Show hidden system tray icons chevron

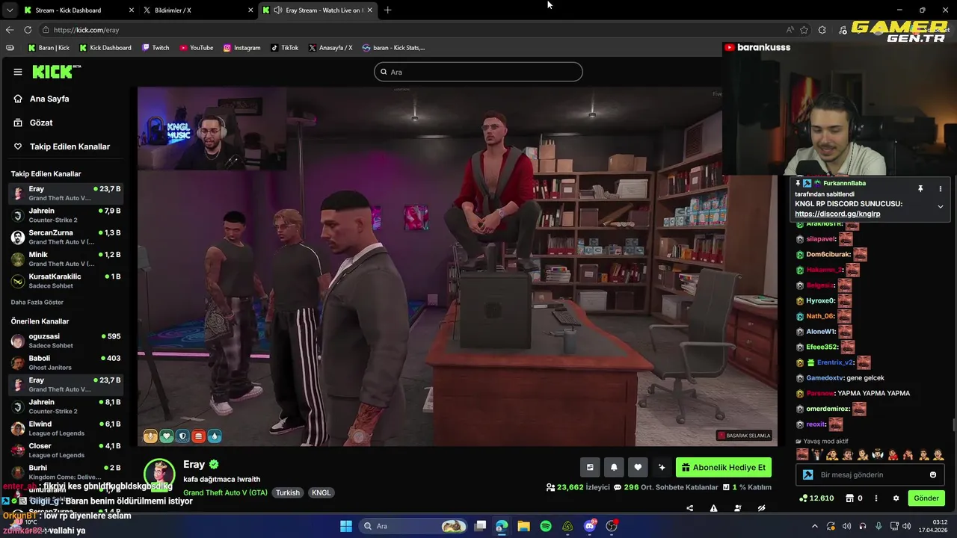pyautogui.click(x=815, y=526)
